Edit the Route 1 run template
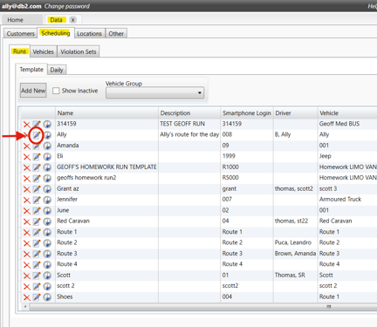Viewport: 377px width, 327px height. tap(37, 233)
